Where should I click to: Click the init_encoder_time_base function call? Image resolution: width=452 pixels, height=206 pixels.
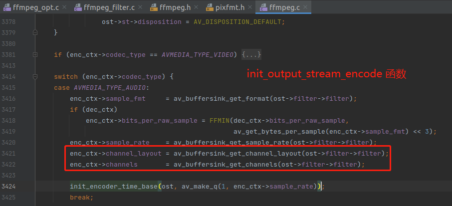[x=114, y=186]
